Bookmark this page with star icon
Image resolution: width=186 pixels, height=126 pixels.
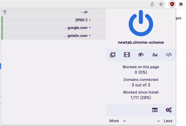(161, 4)
